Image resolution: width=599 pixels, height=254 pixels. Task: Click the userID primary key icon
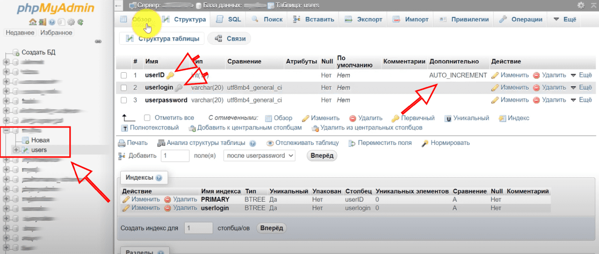click(170, 75)
